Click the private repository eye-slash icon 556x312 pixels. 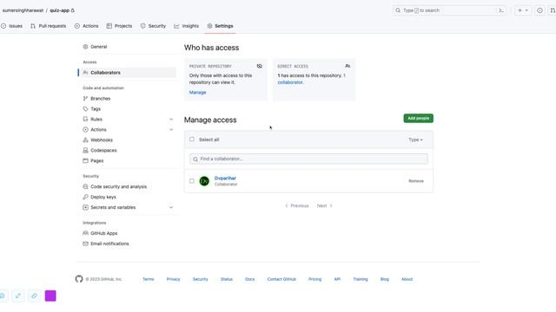(x=260, y=66)
